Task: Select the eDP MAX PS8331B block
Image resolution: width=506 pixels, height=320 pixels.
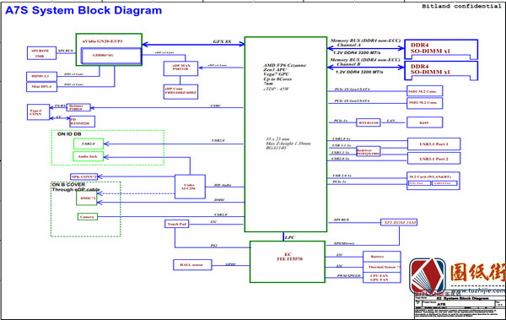Action: click(180, 68)
